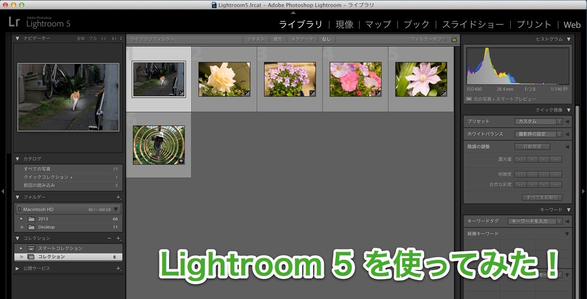This screenshot has height=299, width=587.
Task: Switch to the ブック module
Action: 417,24
